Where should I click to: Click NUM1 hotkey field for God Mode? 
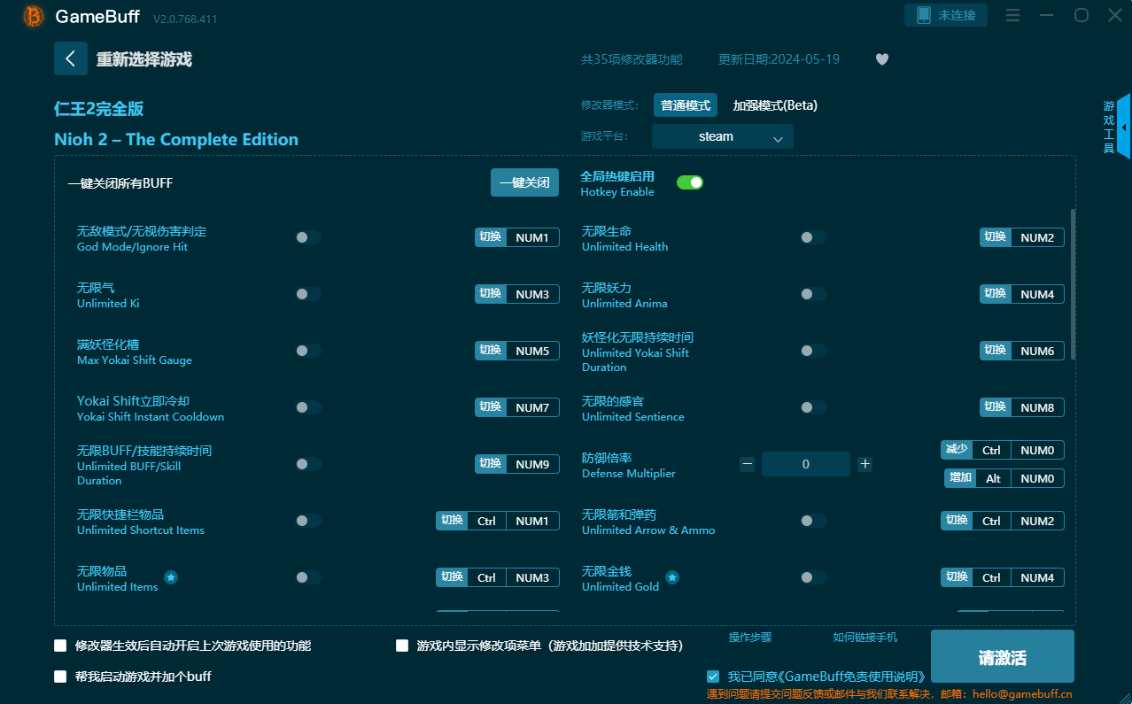pos(532,237)
